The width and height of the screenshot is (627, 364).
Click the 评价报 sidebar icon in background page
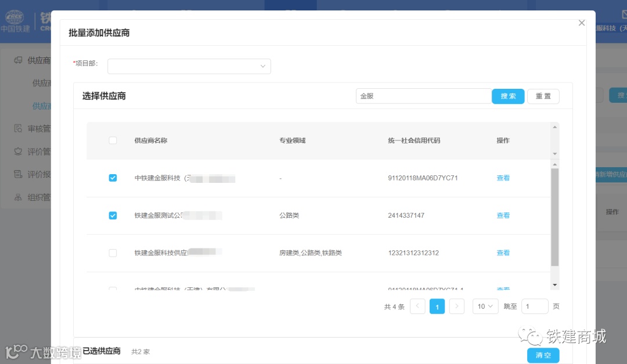click(x=18, y=174)
